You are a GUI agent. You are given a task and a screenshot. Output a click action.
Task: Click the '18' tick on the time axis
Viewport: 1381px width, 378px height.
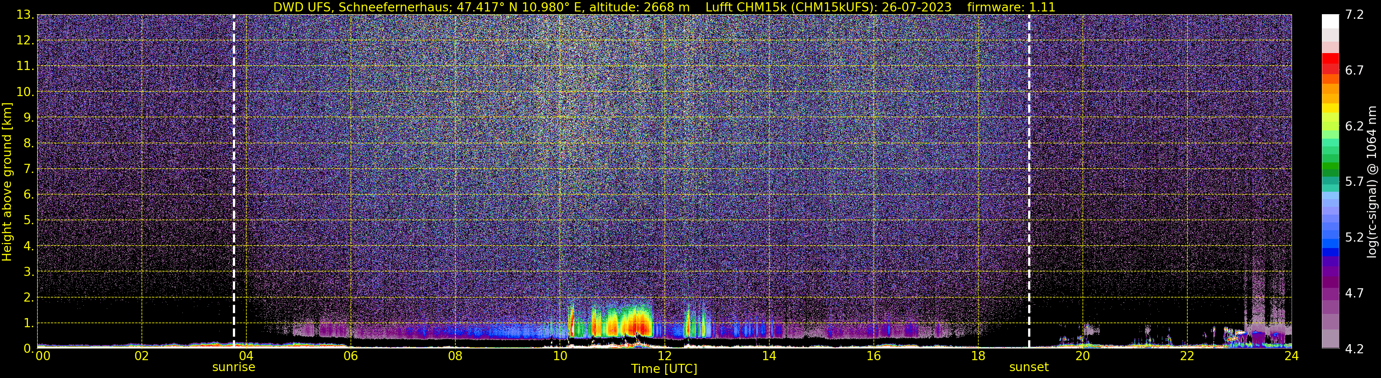click(978, 356)
